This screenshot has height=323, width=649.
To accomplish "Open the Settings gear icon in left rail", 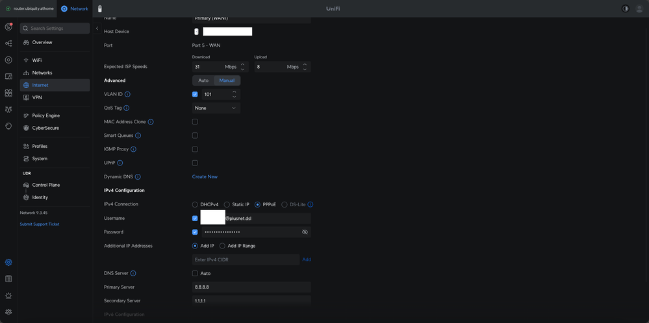I will (8, 262).
